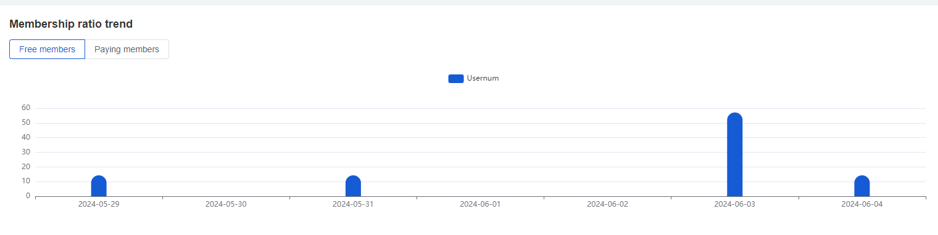Click the tallest bar for 2024-06-03
This screenshot has width=938, height=235.
pos(734,154)
